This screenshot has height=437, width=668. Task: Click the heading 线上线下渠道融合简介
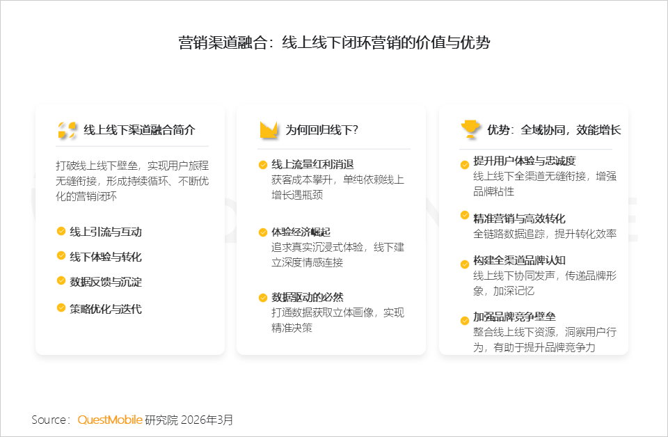coord(139,130)
